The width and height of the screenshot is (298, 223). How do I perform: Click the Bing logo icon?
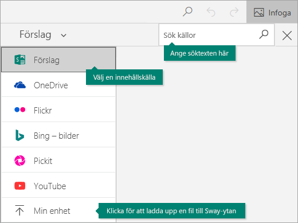[19, 135]
